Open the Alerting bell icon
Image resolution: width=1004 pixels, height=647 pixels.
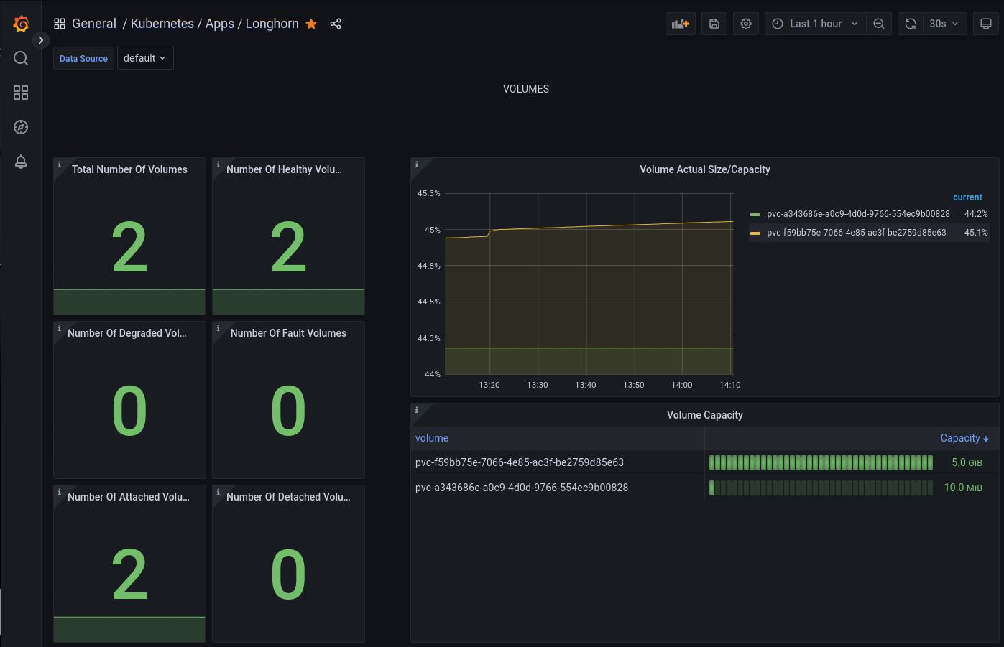[x=21, y=162]
